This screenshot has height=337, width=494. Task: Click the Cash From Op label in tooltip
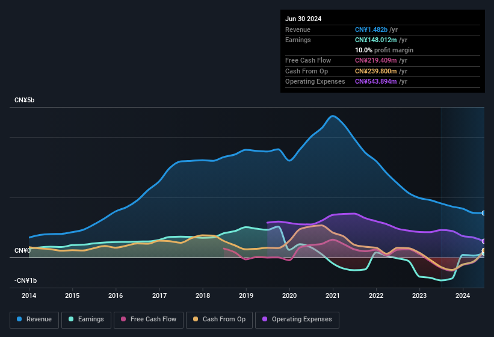(306, 71)
